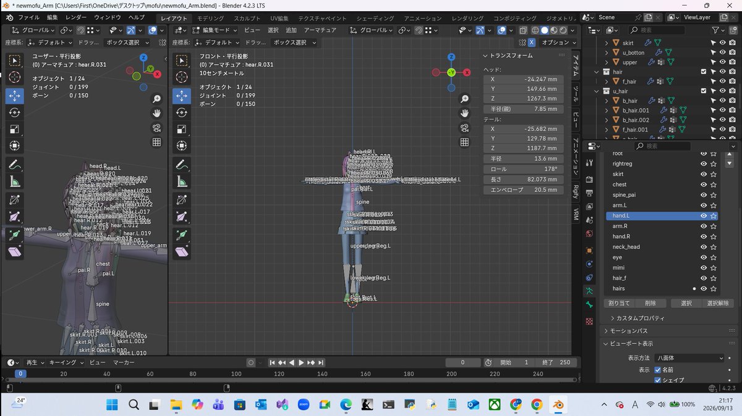Uncheck the u_hair collection exclude checkbox

[x=703, y=91]
